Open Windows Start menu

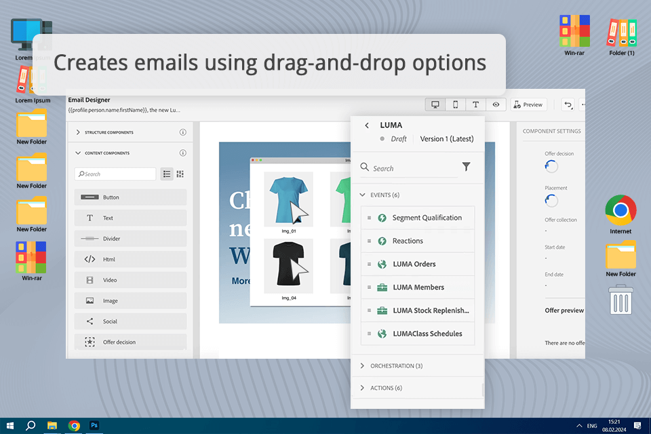10,426
